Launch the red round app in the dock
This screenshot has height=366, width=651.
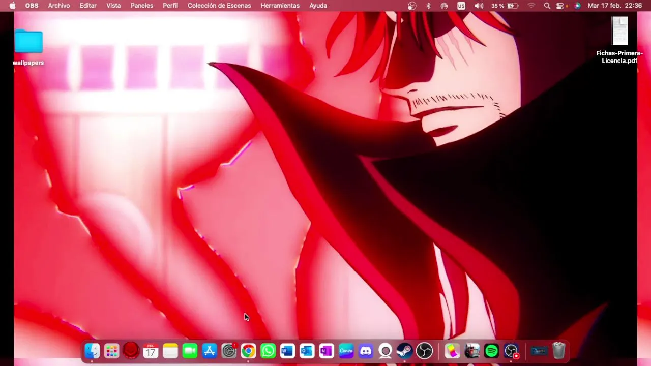click(131, 351)
